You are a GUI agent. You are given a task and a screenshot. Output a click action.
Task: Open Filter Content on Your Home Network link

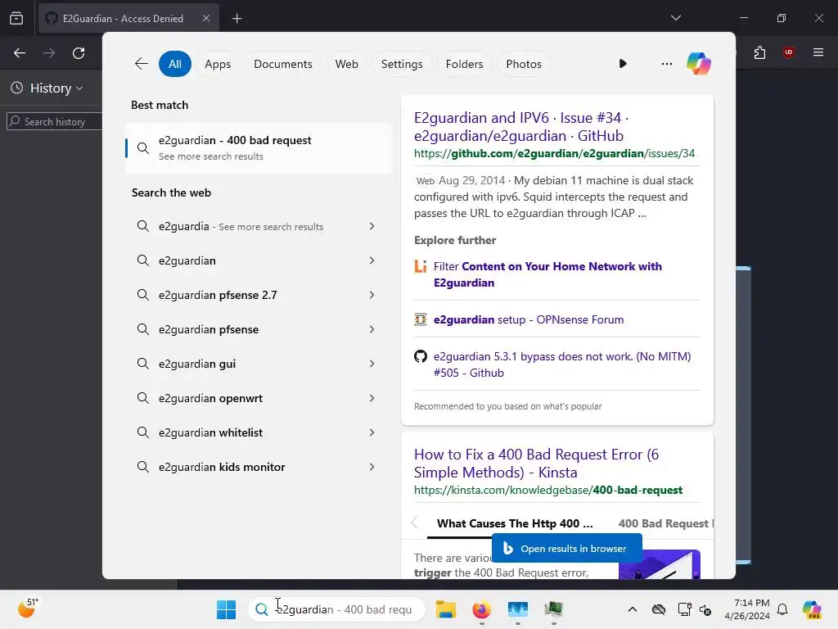[x=547, y=274]
